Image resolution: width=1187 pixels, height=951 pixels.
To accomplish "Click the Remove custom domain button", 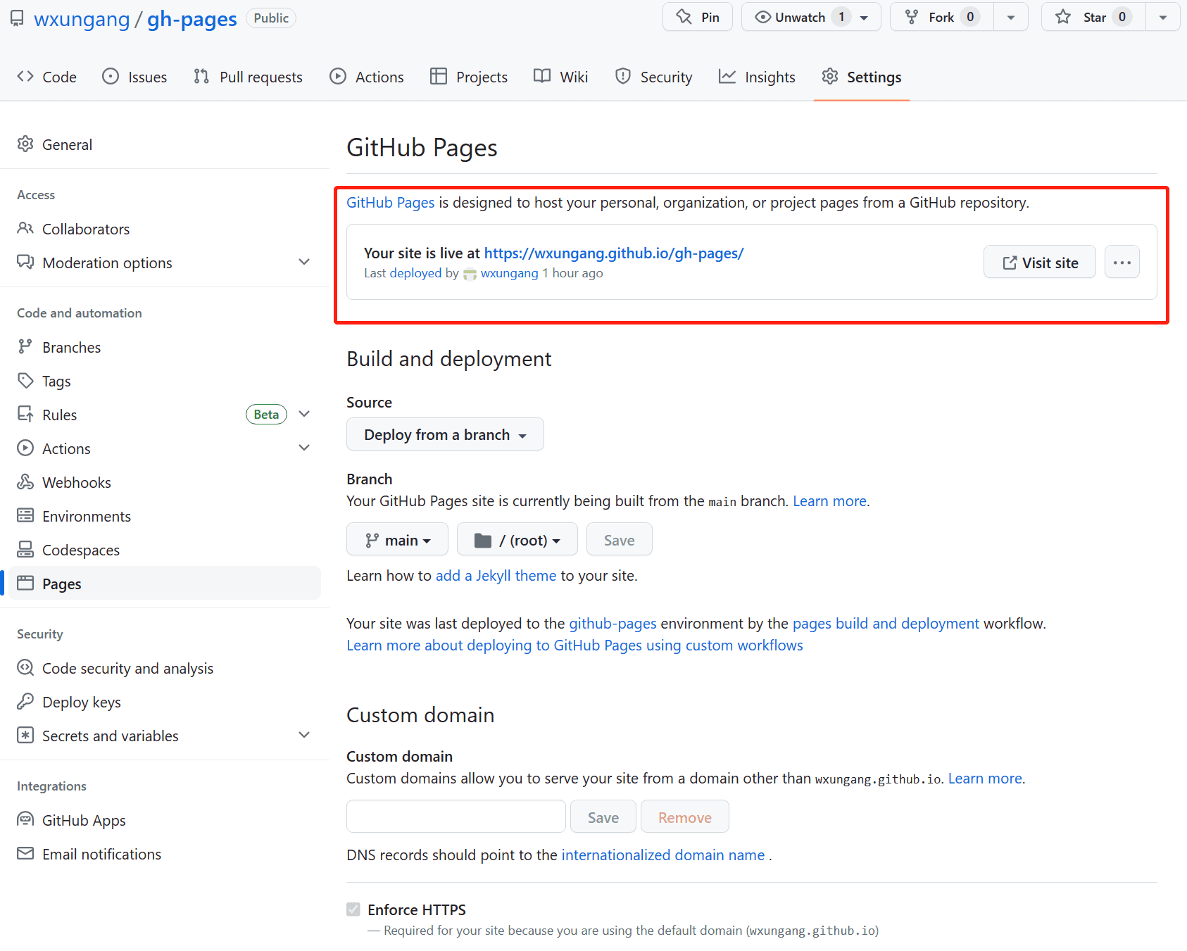I will tap(685, 817).
